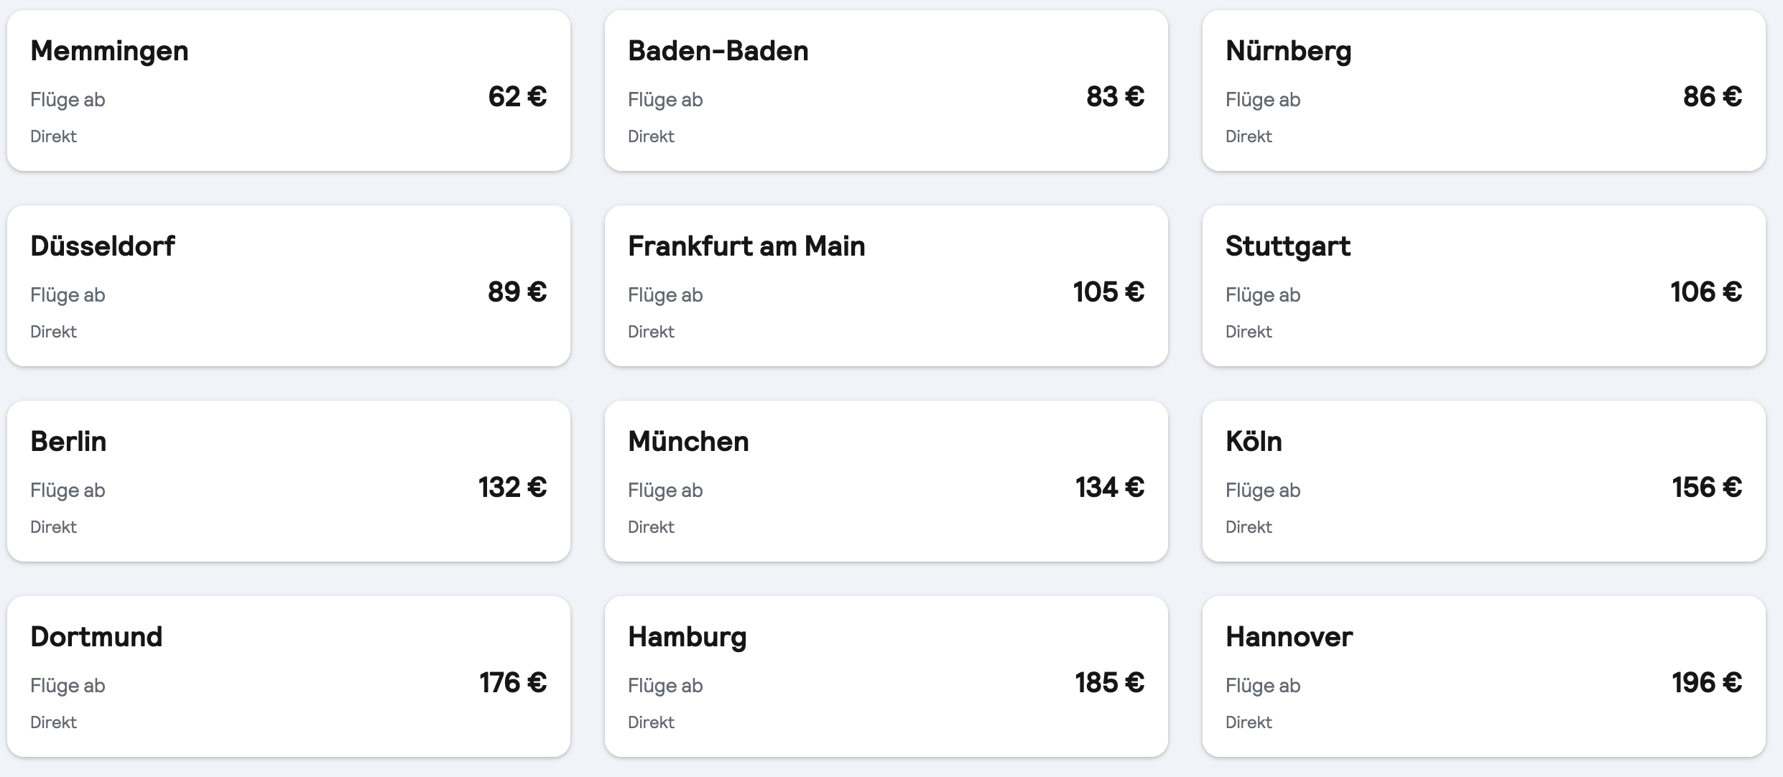
Task: Choose the Hannover flight card
Action: pos(1483,676)
